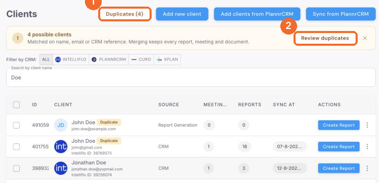This screenshot has width=379, height=183.
Task: Dismiss the possible duplicates banner
Action: pos(365,38)
